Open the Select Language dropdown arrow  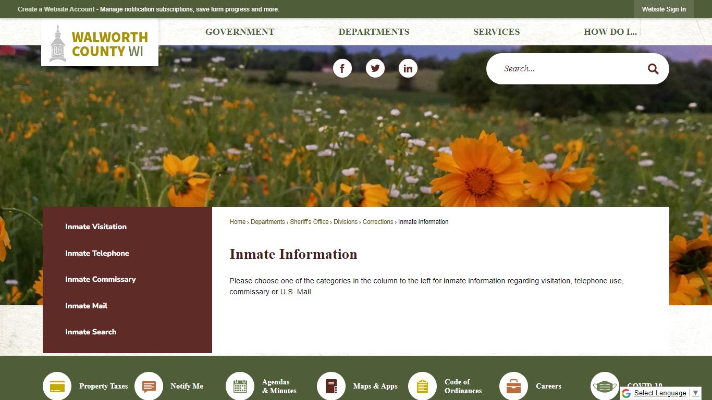(x=695, y=393)
